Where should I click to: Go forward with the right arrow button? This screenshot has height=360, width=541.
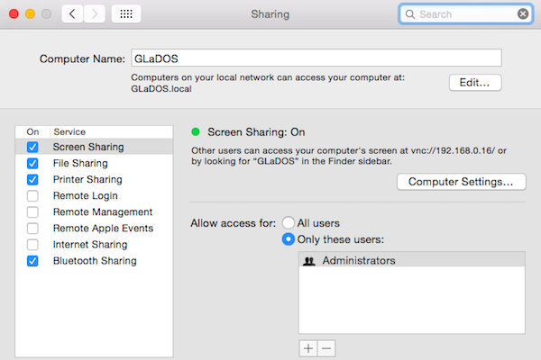click(x=94, y=14)
